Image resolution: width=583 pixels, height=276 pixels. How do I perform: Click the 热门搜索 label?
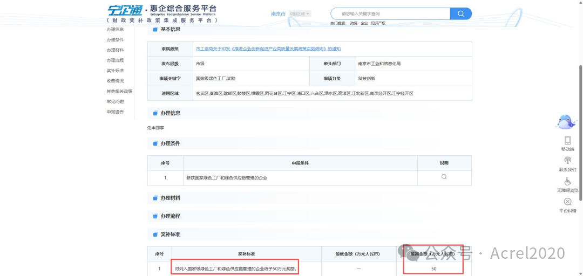point(338,23)
